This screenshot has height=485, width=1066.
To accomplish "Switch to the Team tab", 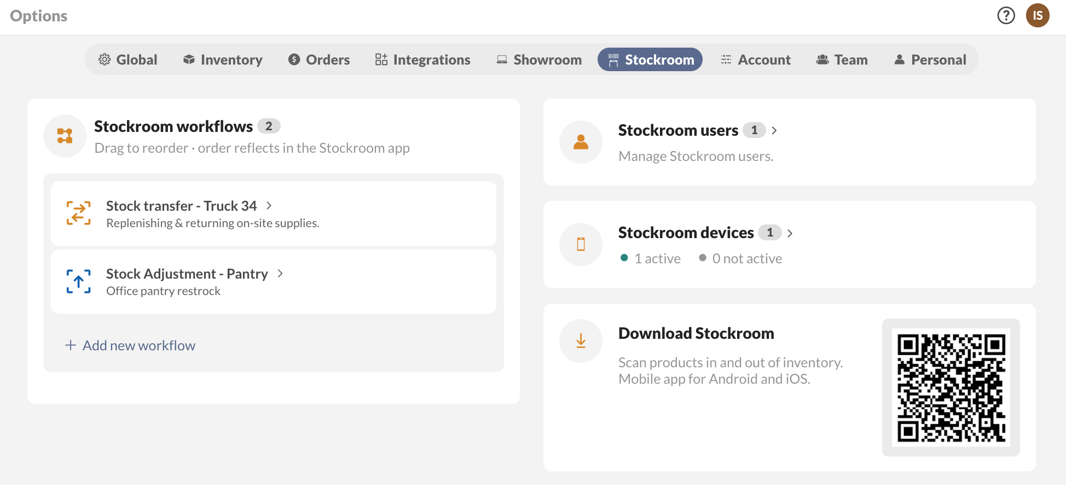I will tap(842, 60).
